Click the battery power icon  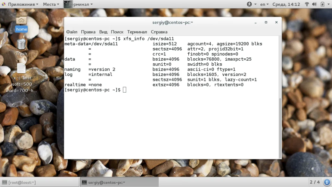coord(322,4)
